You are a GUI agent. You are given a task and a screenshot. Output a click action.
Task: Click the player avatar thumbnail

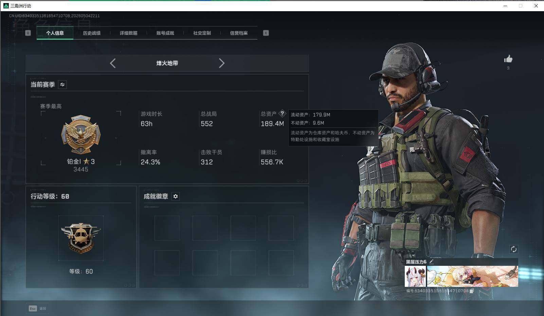415,276
